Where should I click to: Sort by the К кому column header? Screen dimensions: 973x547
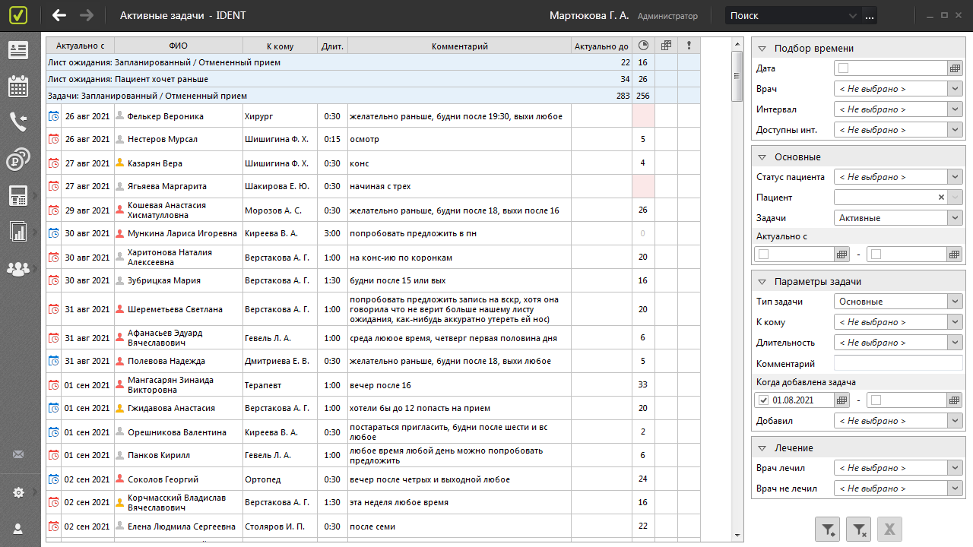280,46
